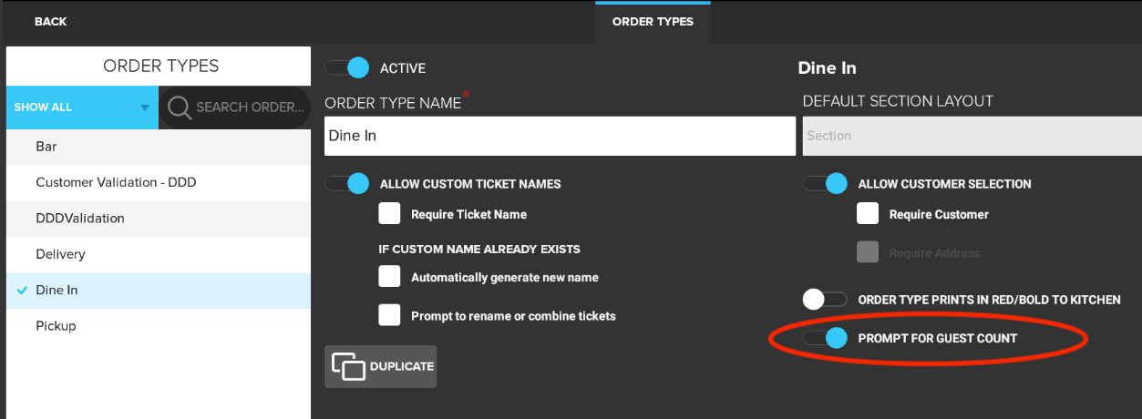1142x419 pixels.
Task: Enable Order Type Prints in Red/Bold toggle
Action: click(826, 299)
